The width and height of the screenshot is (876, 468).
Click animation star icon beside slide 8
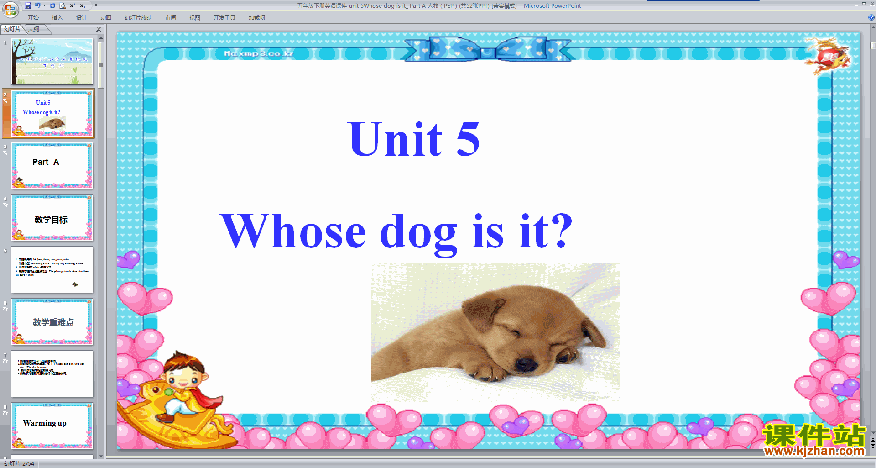click(x=5, y=413)
